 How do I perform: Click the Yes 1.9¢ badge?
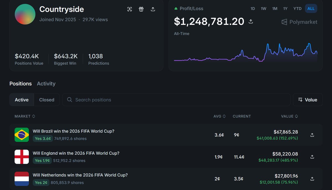point(42,160)
